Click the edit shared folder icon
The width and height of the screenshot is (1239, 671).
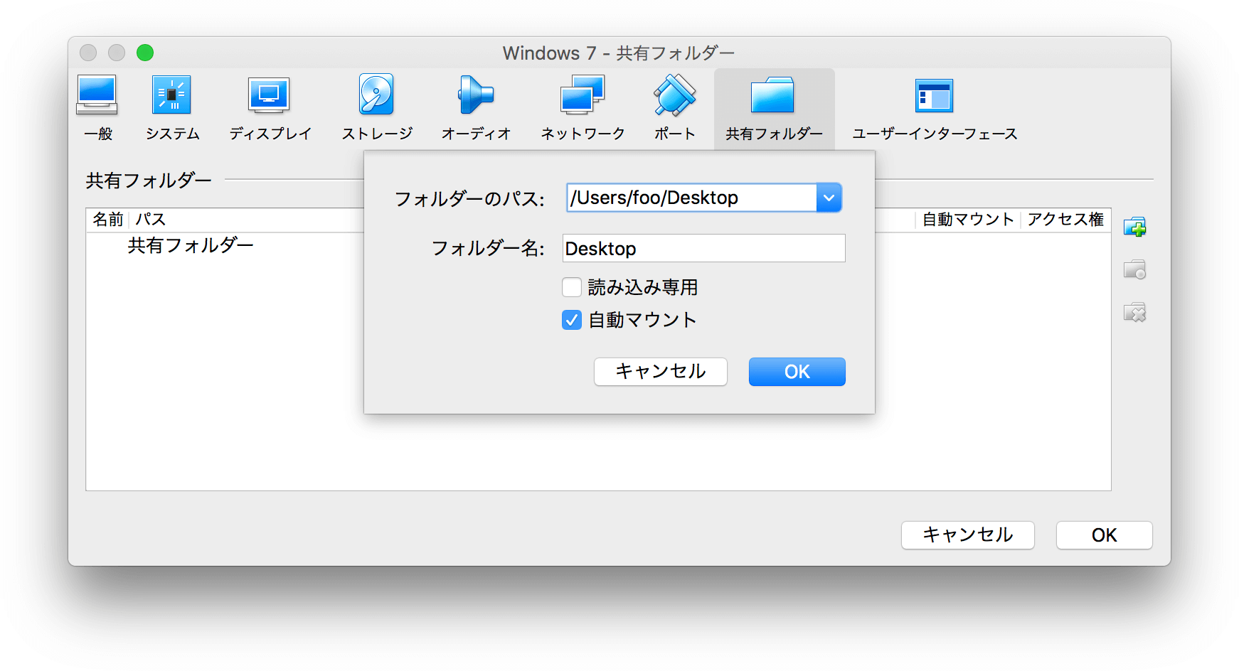(x=1136, y=269)
